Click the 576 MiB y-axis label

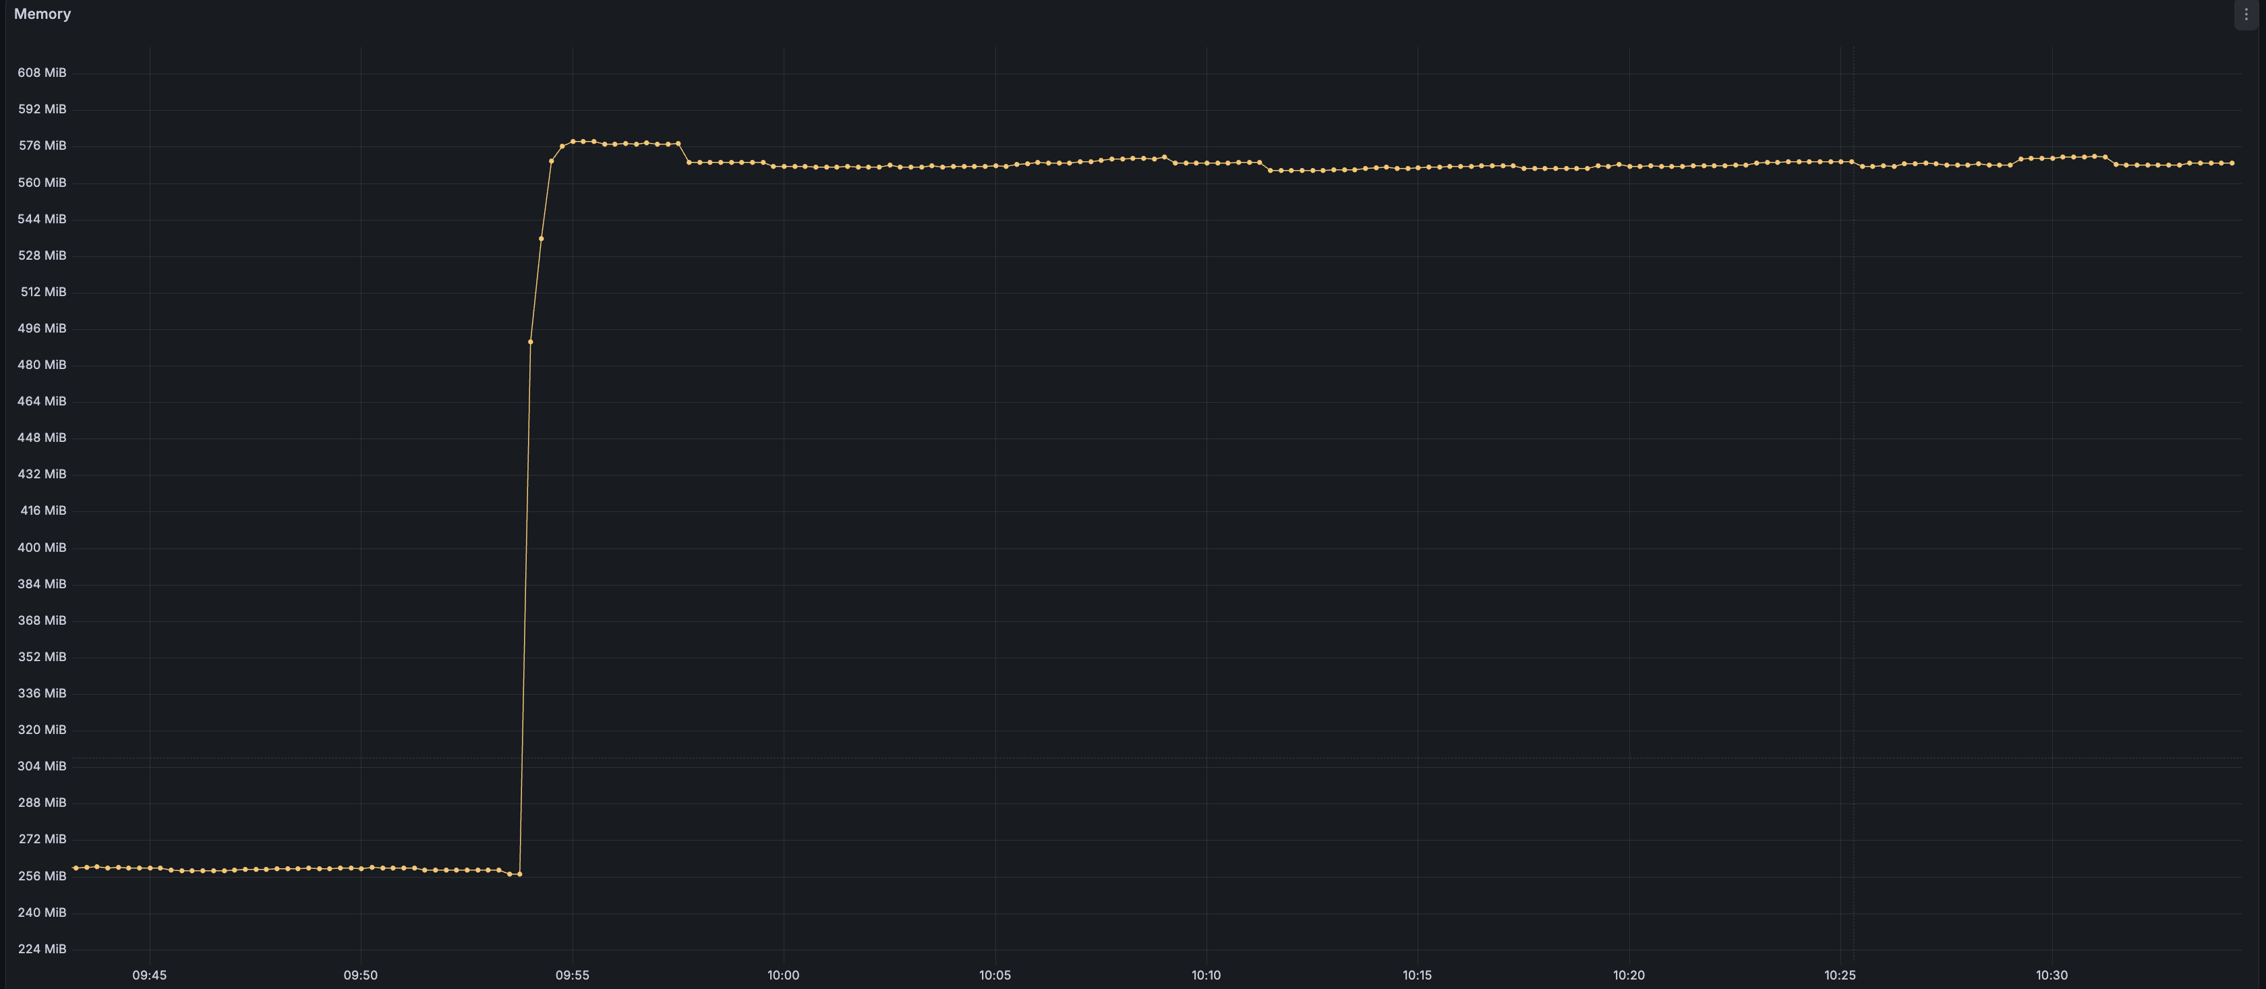(x=41, y=146)
